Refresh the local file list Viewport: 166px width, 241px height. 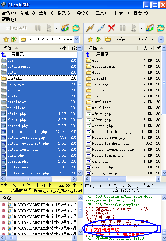click(76, 28)
